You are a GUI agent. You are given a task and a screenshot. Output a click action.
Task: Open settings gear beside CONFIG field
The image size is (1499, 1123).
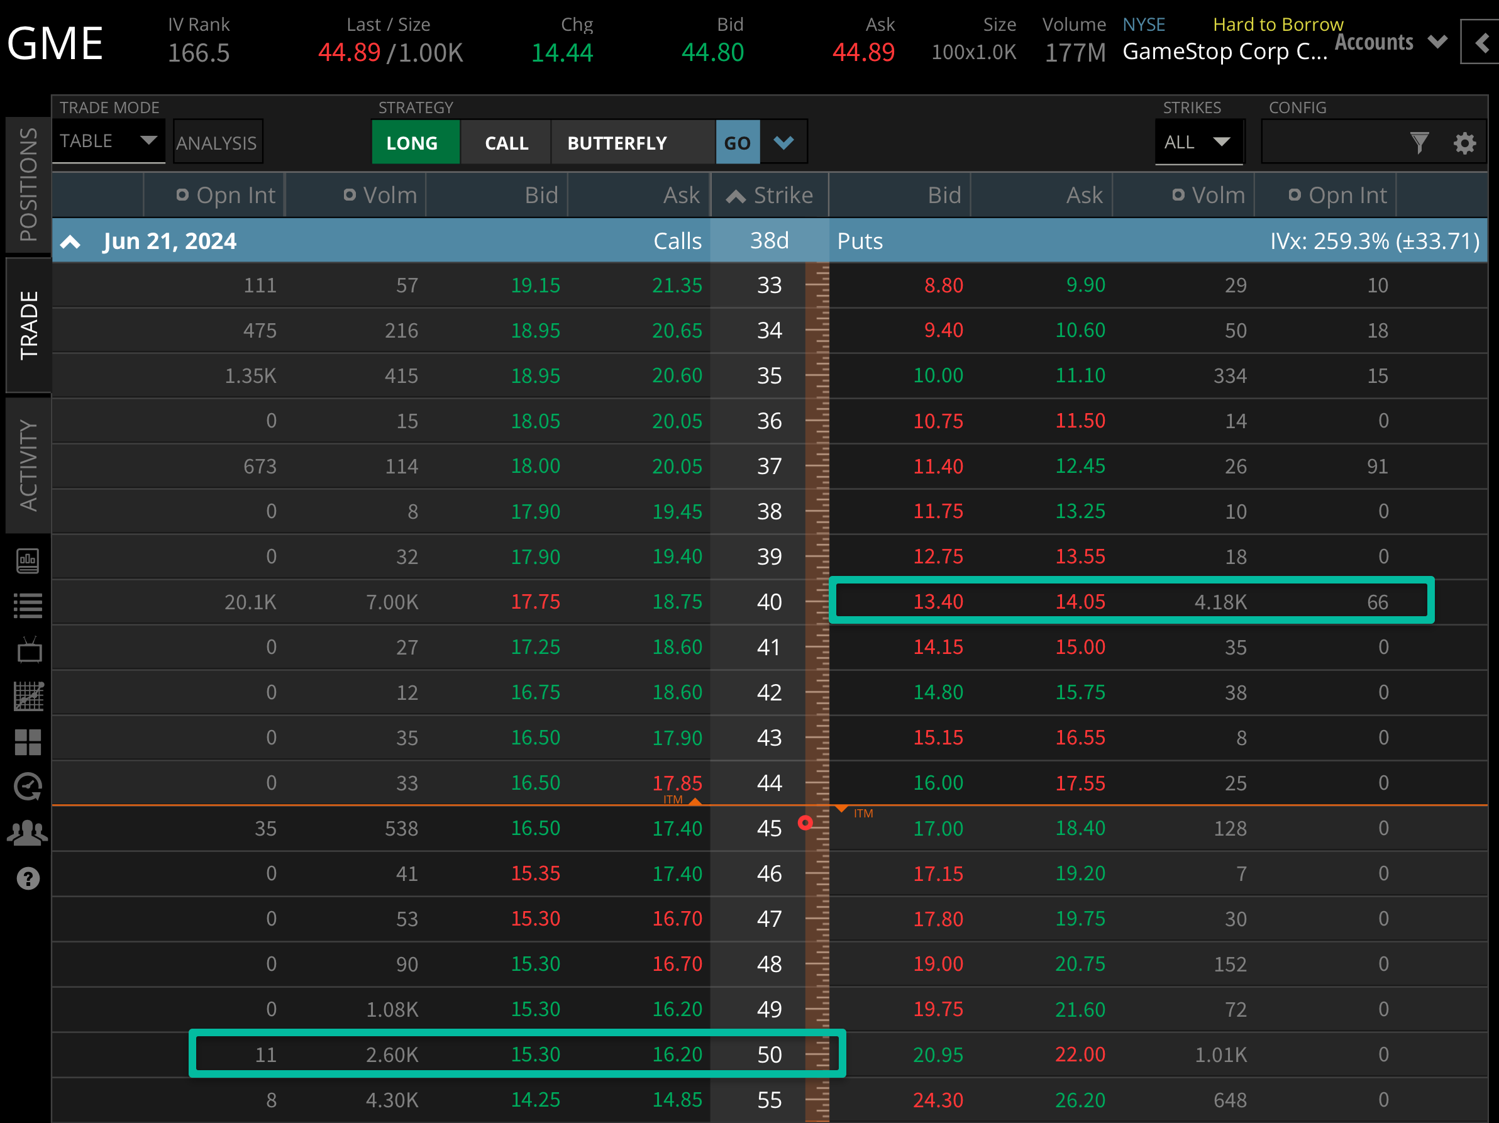click(1464, 142)
